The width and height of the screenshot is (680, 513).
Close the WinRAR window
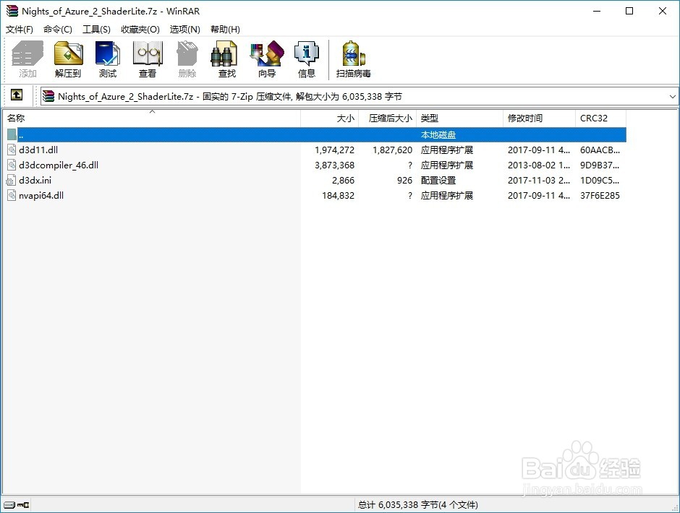tap(662, 11)
